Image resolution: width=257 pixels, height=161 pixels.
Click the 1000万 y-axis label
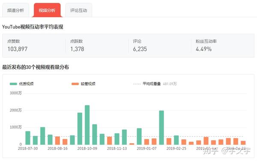pyautogui.click(x=16, y=127)
